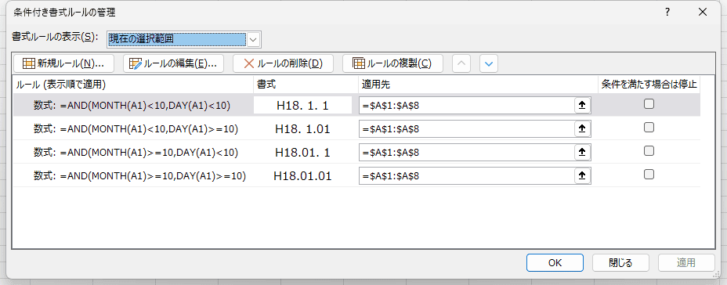This screenshot has width=727, height=285.
Task: Check stop-if-true for the MONTH>=10, DAY<10 rule
Action: [x=649, y=151]
